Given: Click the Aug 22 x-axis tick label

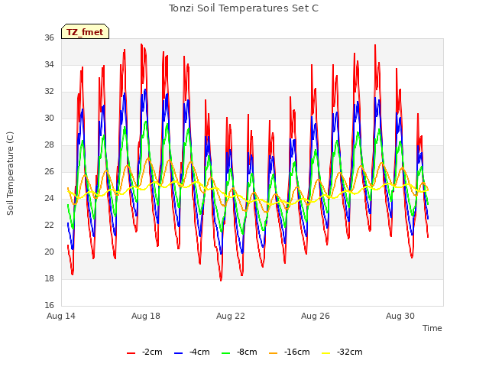Looking at the screenshot, I should click(231, 316).
